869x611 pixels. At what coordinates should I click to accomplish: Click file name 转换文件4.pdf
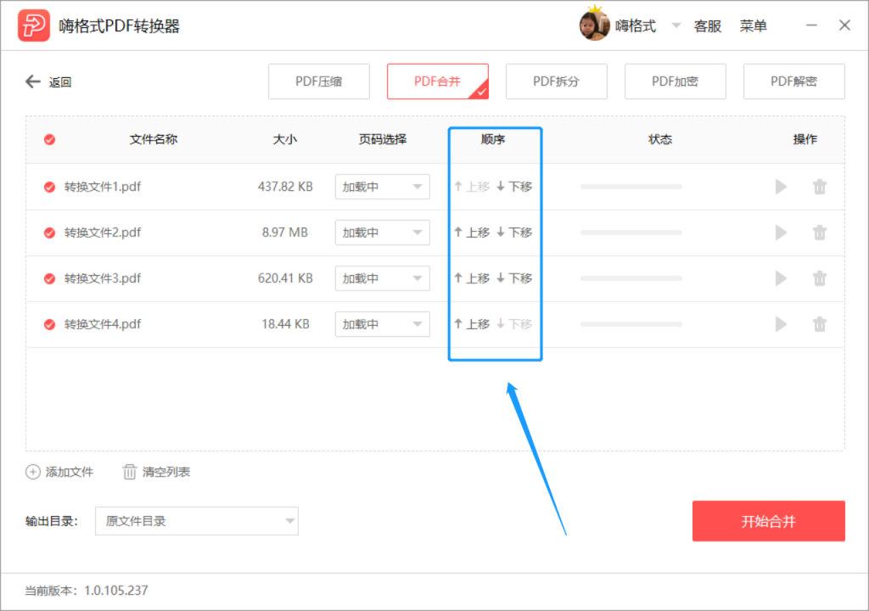click(103, 324)
